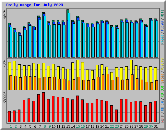The image size is (166, 130).
Task: Click day 8 on the x-axis
Action: point(45,126)
